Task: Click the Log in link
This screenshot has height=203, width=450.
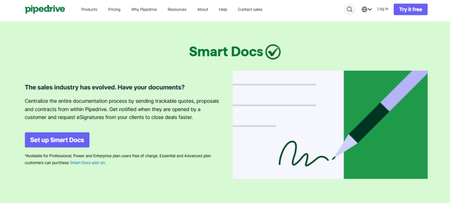Action: (383, 9)
